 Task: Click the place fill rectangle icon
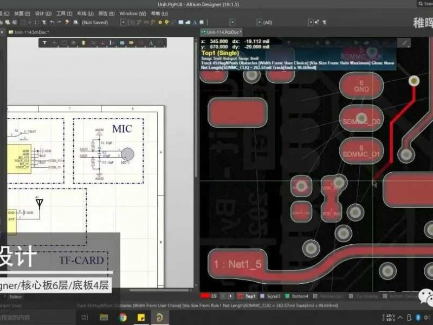pyautogui.click(x=180, y=22)
